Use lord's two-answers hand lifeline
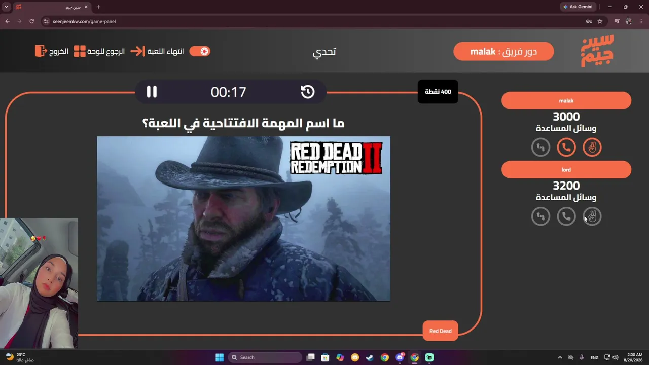Screen dimensions: 649x365 click(x=592, y=216)
